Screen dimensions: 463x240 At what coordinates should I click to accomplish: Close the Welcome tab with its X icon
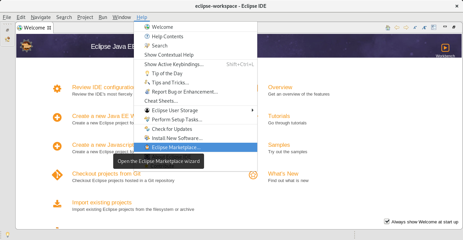(x=49, y=28)
